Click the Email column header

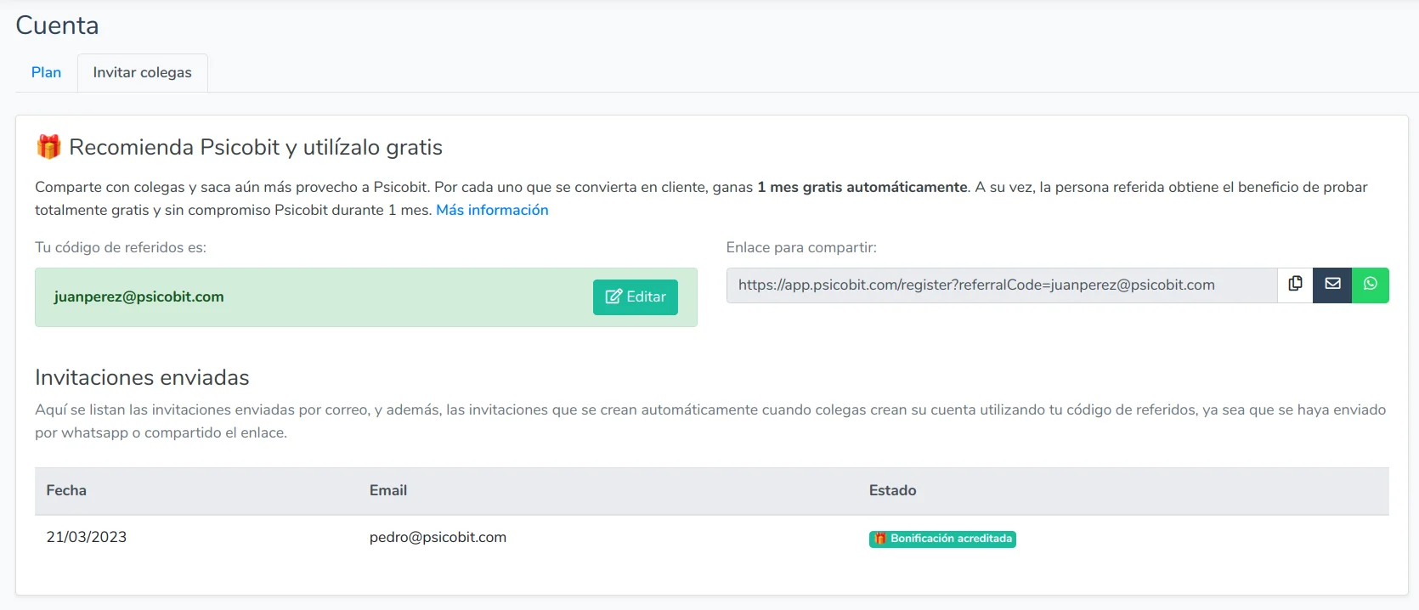(x=387, y=490)
